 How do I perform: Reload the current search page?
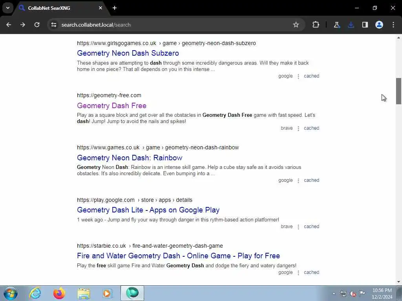[x=37, y=25]
